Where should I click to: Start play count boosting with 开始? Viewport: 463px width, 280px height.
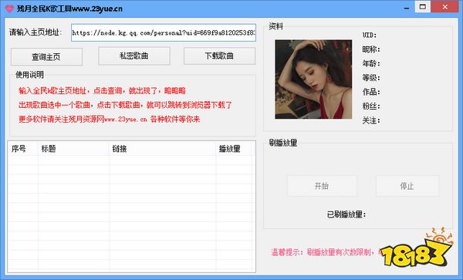322,186
